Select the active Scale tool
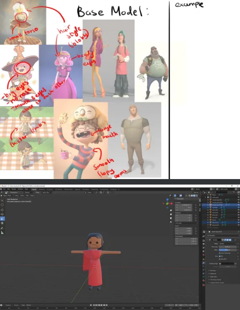This screenshot has width=240, height=310. [x=2, y=219]
